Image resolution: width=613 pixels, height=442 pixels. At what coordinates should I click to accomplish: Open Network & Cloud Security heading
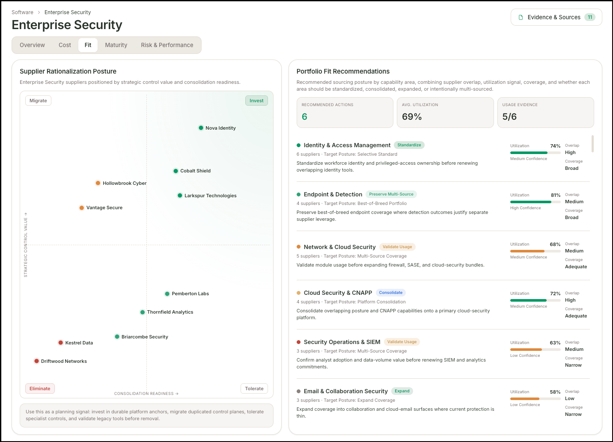[340, 247]
